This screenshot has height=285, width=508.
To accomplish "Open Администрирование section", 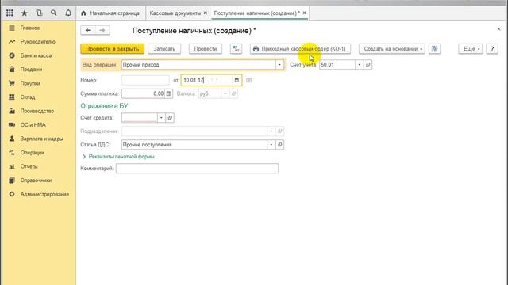I will tap(39, 194).
